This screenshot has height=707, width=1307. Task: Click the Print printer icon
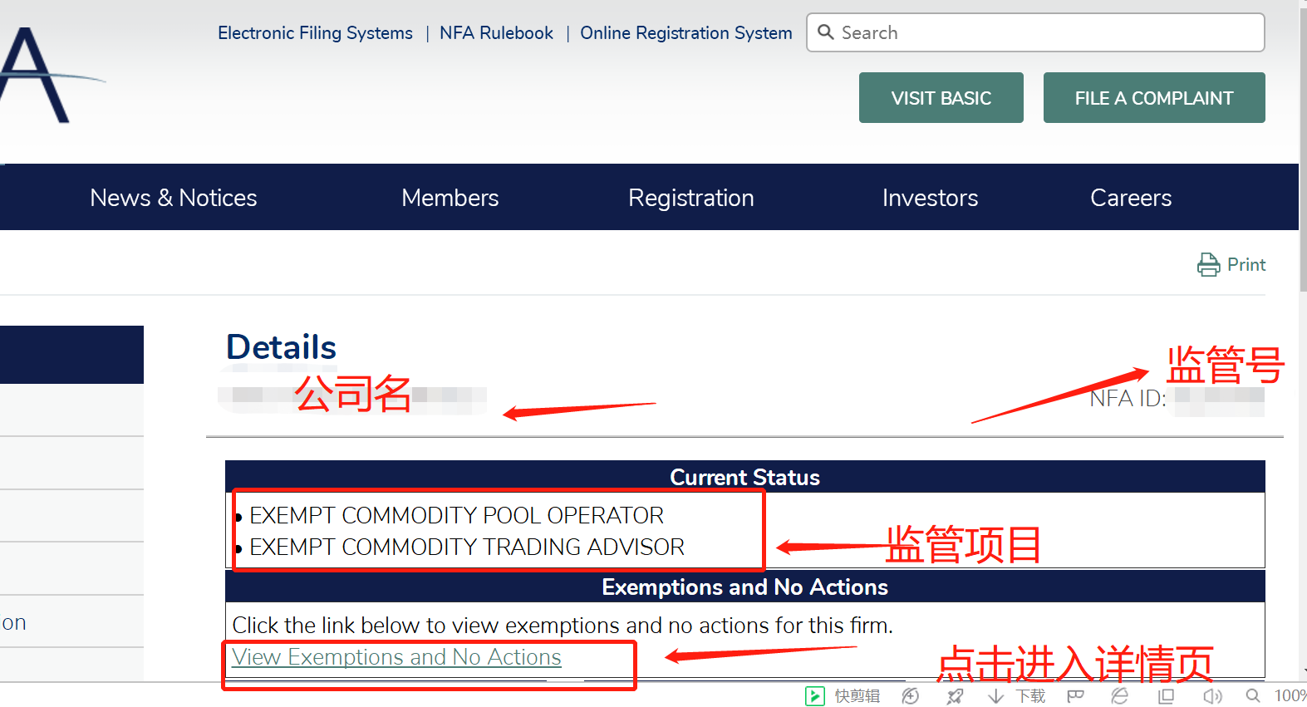point(1209,265)
